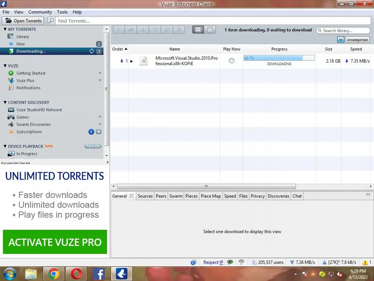
Task: Close the Getting Started sidebar entry
Action: (x=100, y=73)
